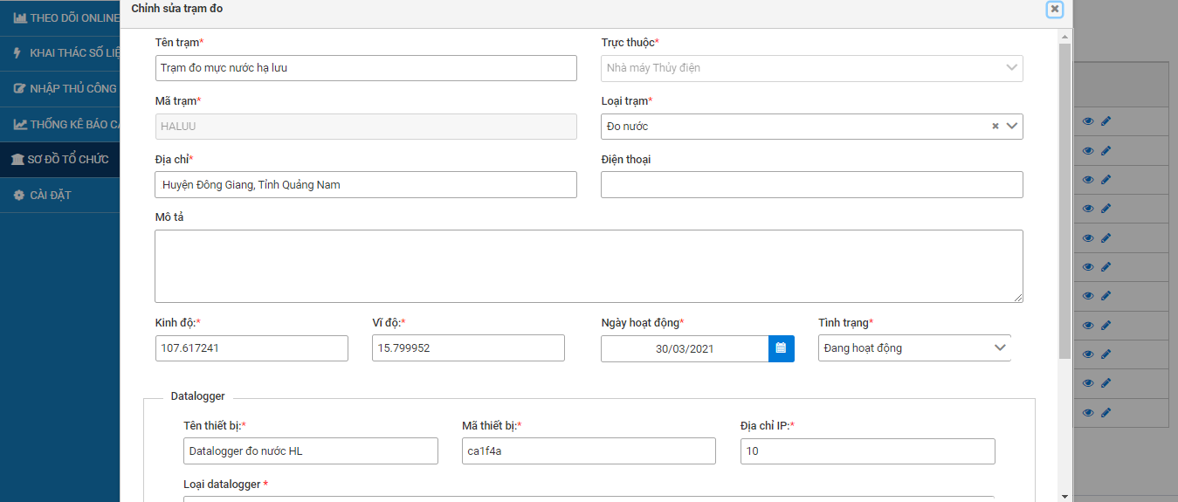The height and width of the screenshot is (502, 1178).
Task: Open THEO DÕI ONLINE sidebar item
Action: [59, 17]
